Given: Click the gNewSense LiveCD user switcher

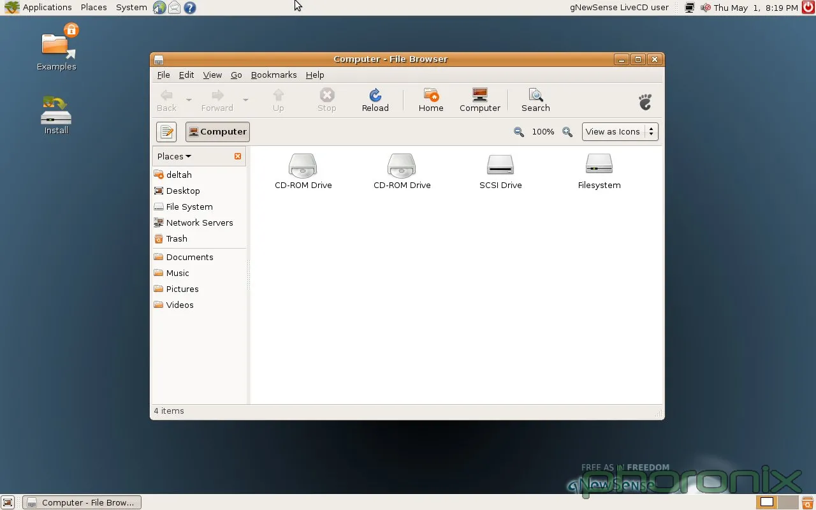Looking at the screenshot, I should [x=619, y=8].
